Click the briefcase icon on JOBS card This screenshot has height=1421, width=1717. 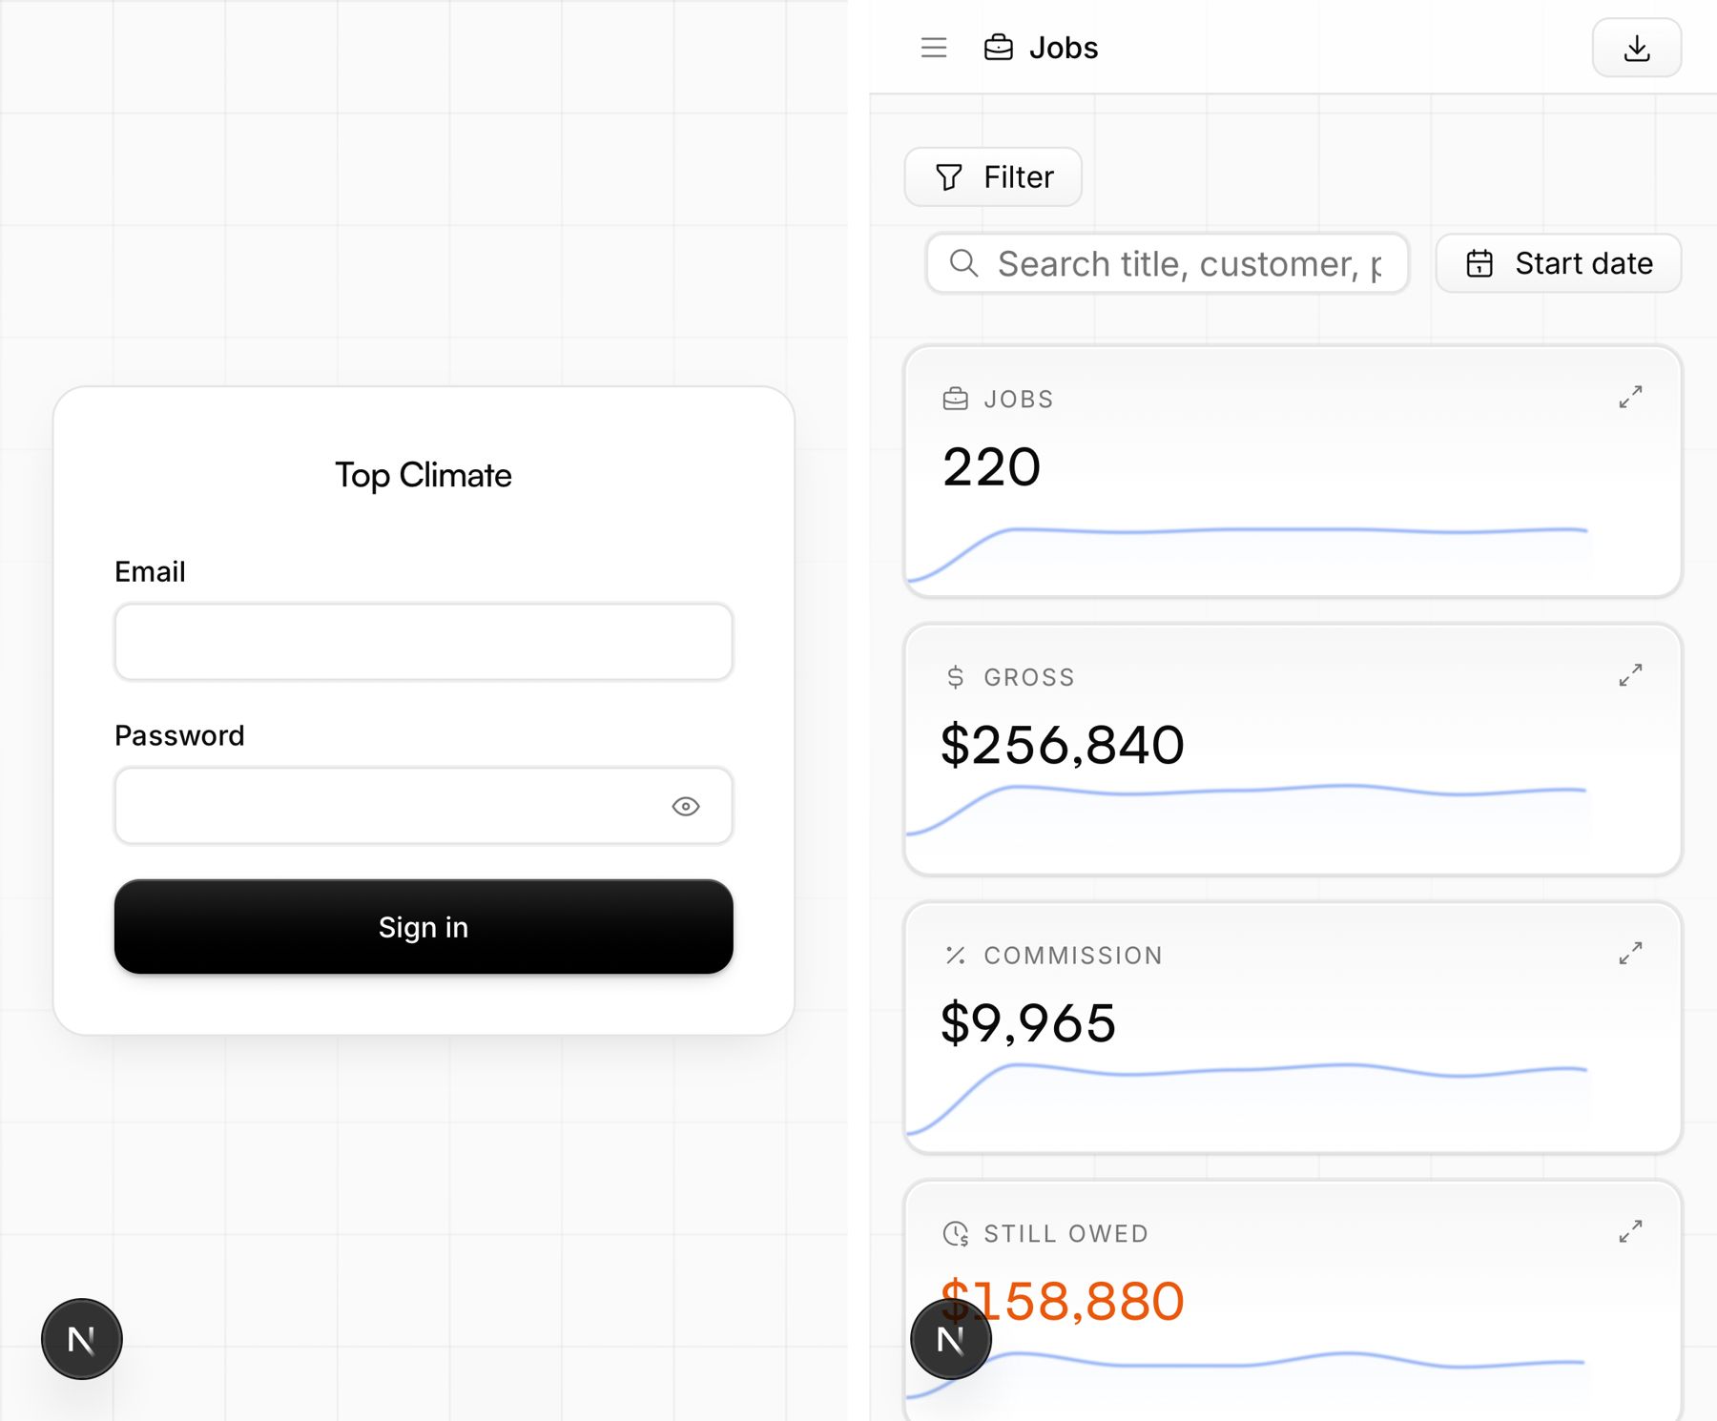[x=955, y=399]
